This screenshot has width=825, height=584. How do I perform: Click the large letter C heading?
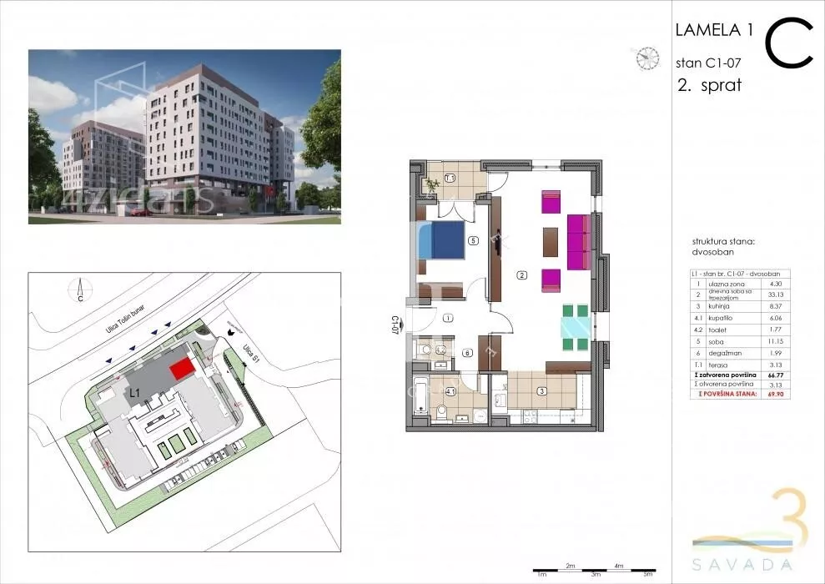coord(787,45)
